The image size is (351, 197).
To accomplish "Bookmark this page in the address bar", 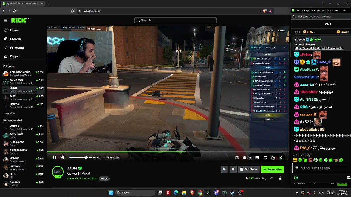I will tap(72, 11).
